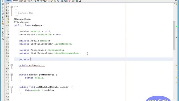Viewport: 179px width, 101px height.
Task: Click 'session' variable on line 28
Action: pos(36,31)
